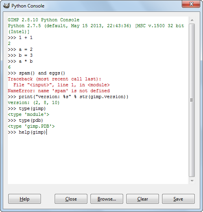Click the 'Python Console' window title text
Viewport: 203px width, 212px height.
(x=28, y=6)
